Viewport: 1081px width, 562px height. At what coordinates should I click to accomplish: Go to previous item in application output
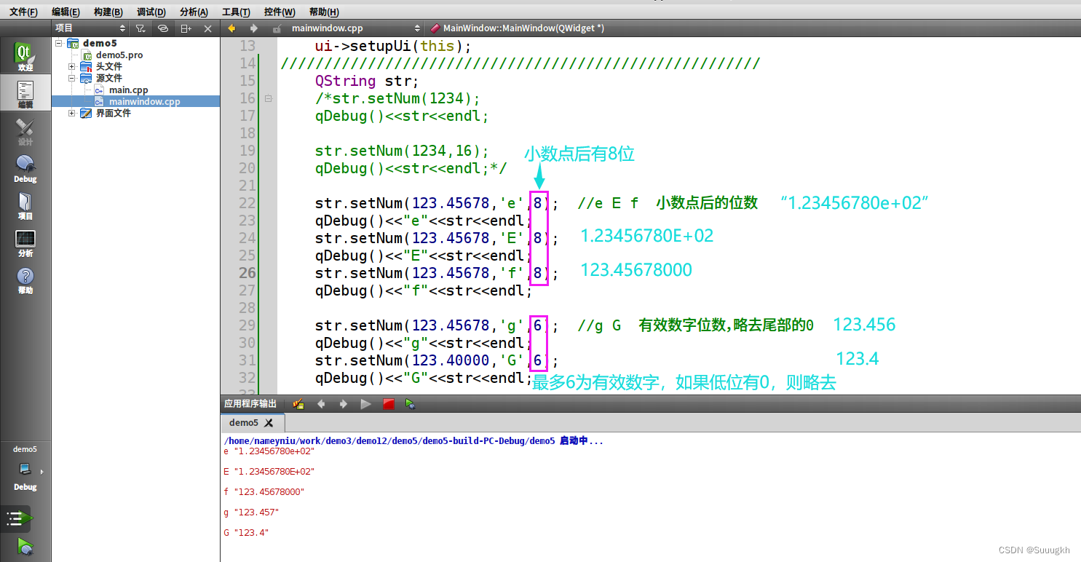click(x=321, y=403)
